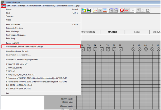Choose Convert ASCII file to Language Packet
This screenshot has width=161, height=110.
click(x=41, y=59)
